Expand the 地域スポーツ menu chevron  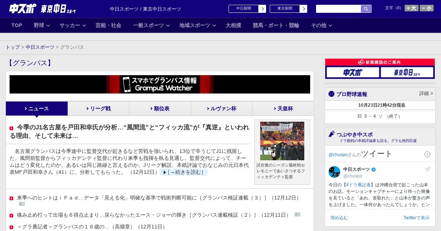[x=214, y=26]
